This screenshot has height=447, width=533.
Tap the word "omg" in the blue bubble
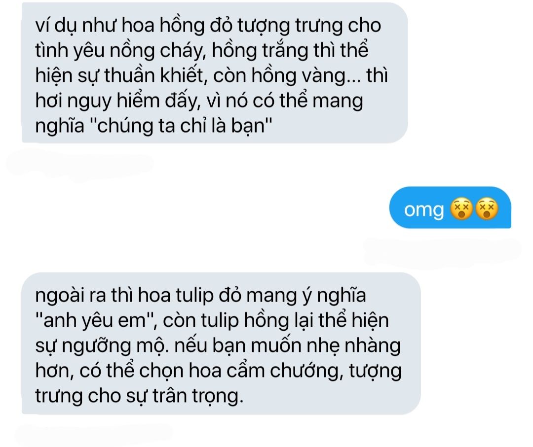424,210
